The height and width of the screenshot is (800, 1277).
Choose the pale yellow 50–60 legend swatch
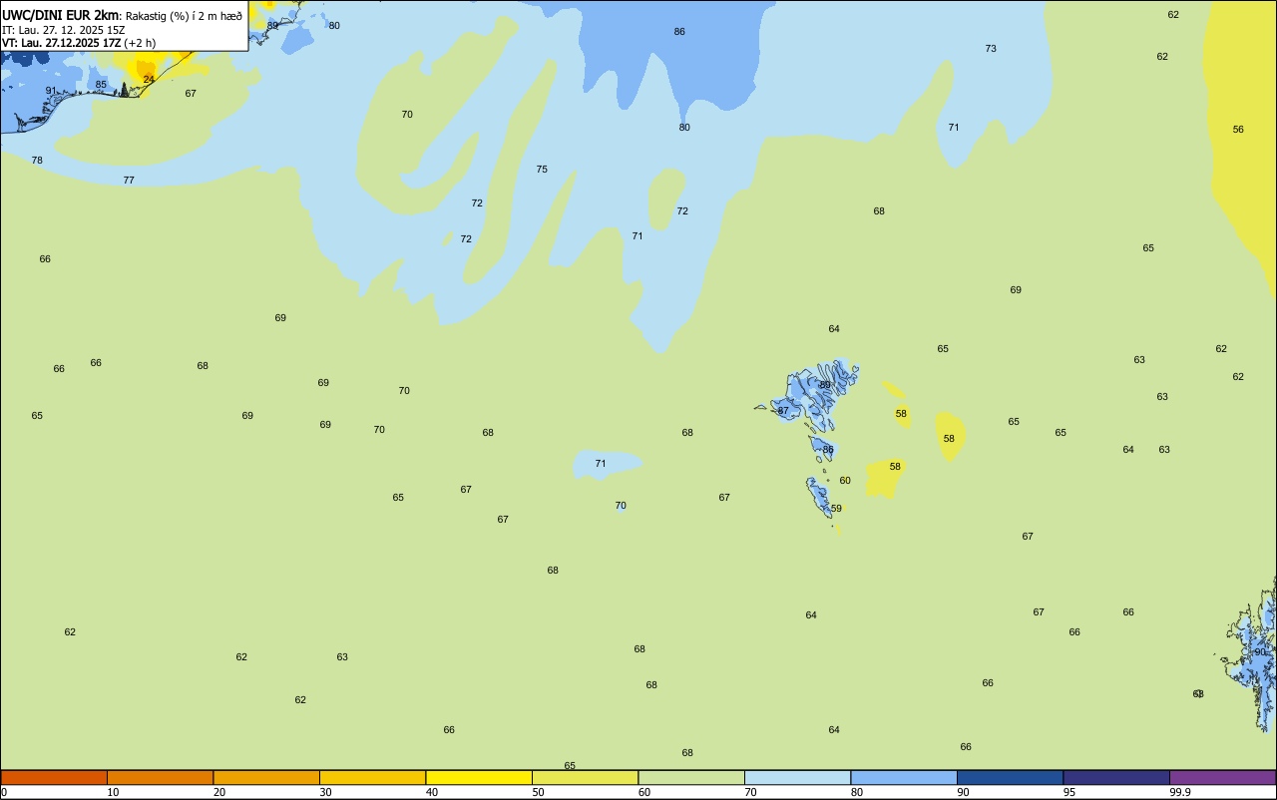(585, 777)
